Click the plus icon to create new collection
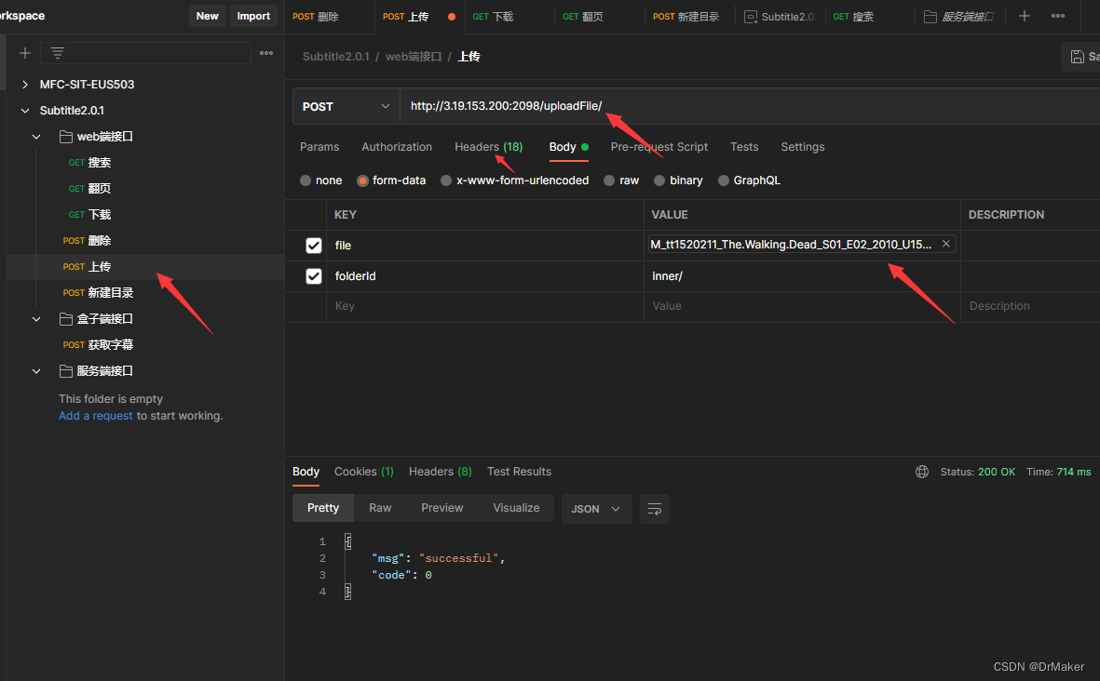This screenshot has width=1100, height=681. (x=25, y=53)
